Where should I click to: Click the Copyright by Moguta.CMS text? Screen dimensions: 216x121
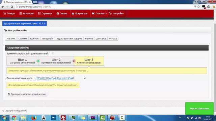(x=15, y=111)
